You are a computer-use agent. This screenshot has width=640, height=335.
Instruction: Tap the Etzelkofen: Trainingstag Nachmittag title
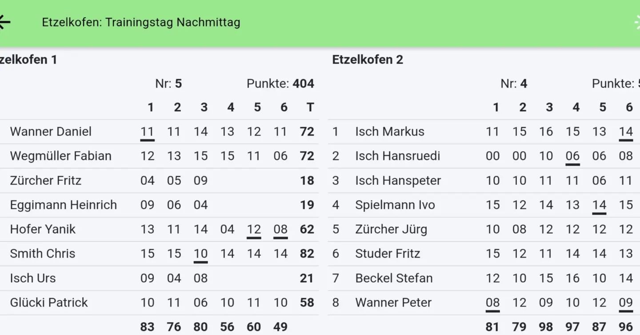pyautogui.click(x=141, y=22)
